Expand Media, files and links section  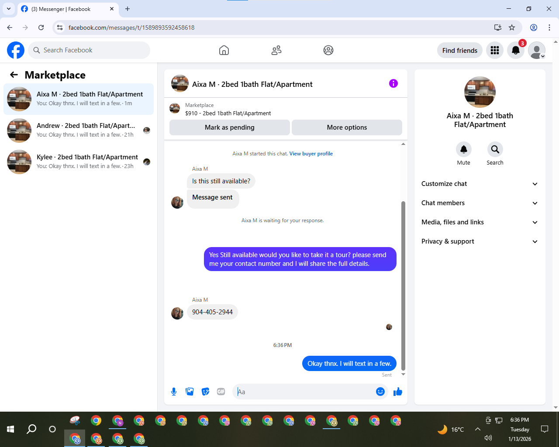click(480, 222)
